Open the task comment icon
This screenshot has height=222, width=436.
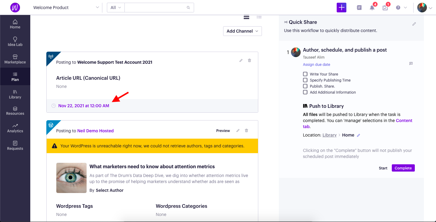click(x=411, y=63)
